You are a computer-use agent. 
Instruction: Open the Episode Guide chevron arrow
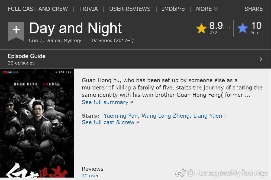pyautogui.click(x=261, y=59)
